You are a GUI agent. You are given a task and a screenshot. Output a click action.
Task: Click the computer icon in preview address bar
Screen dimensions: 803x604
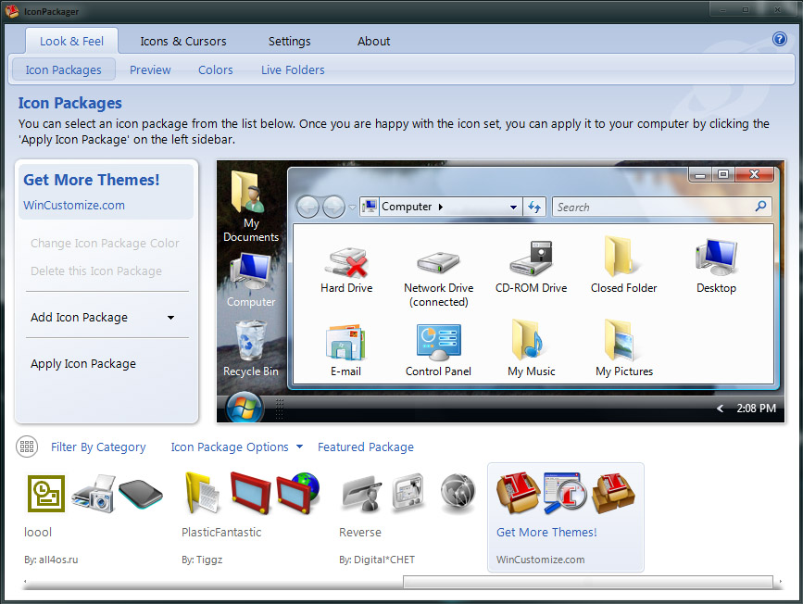pyautogui.click(x=370, y=207)
